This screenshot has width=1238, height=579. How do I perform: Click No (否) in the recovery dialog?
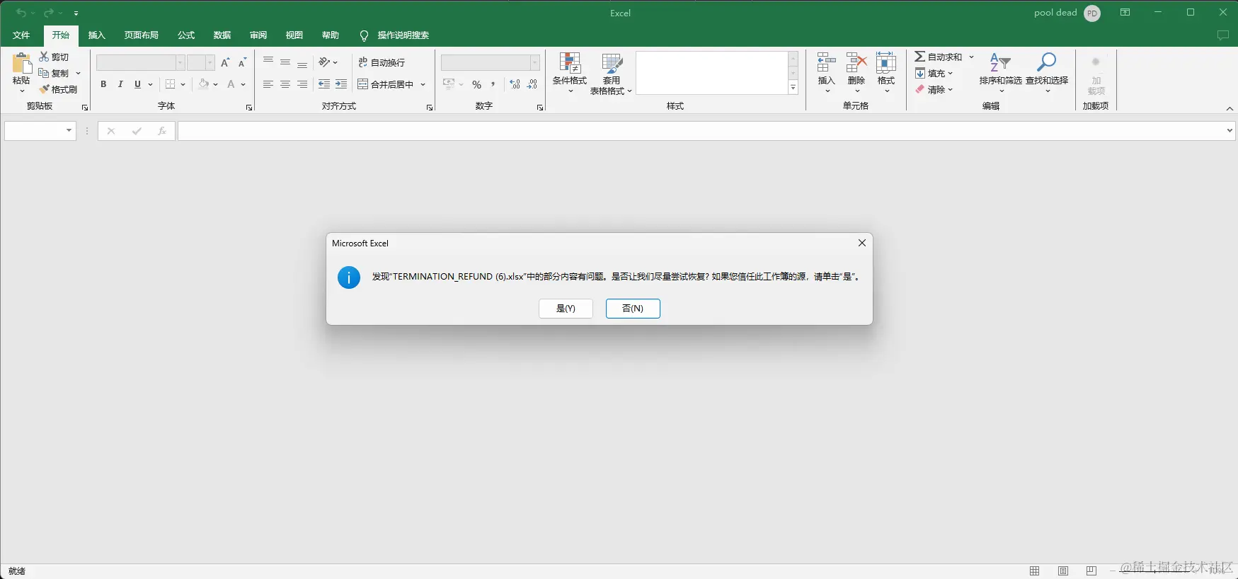633,309
